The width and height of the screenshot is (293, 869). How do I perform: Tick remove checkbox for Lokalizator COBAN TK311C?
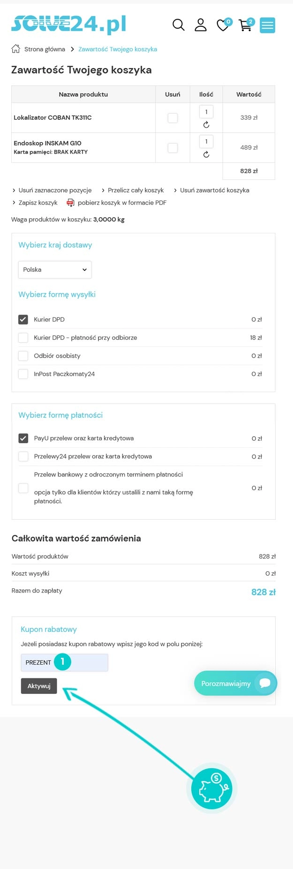pyautogui.click(x=173, y=118)
